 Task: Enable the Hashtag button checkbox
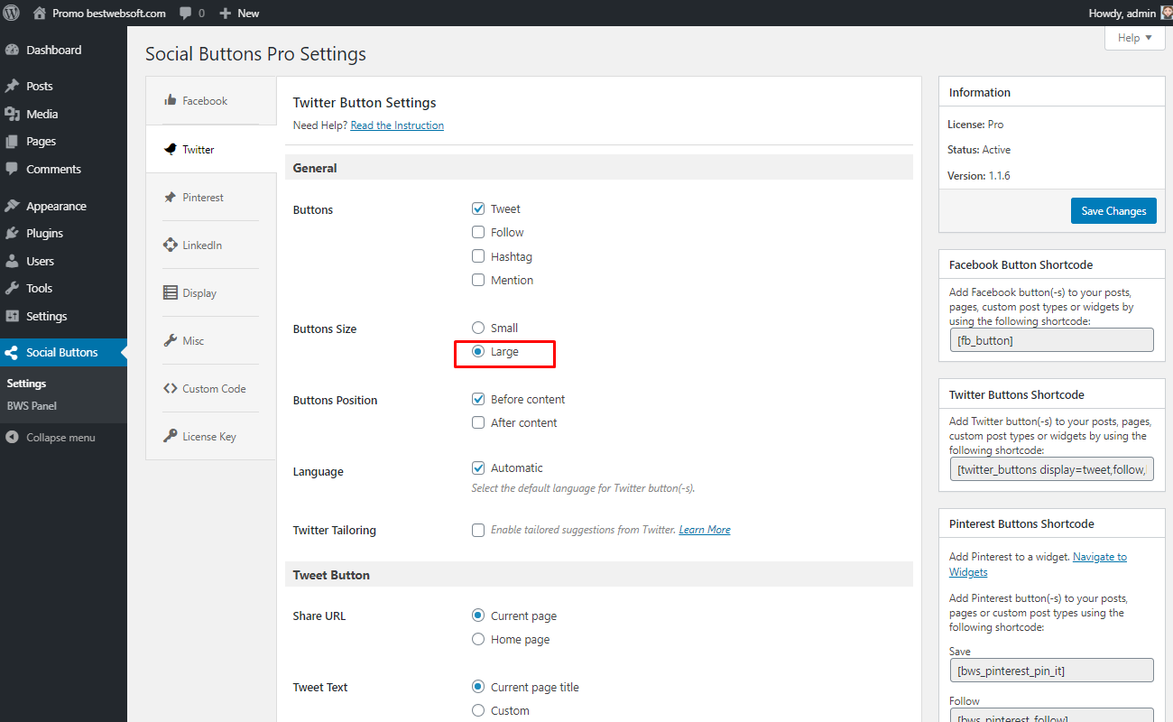tap(478, 256)
